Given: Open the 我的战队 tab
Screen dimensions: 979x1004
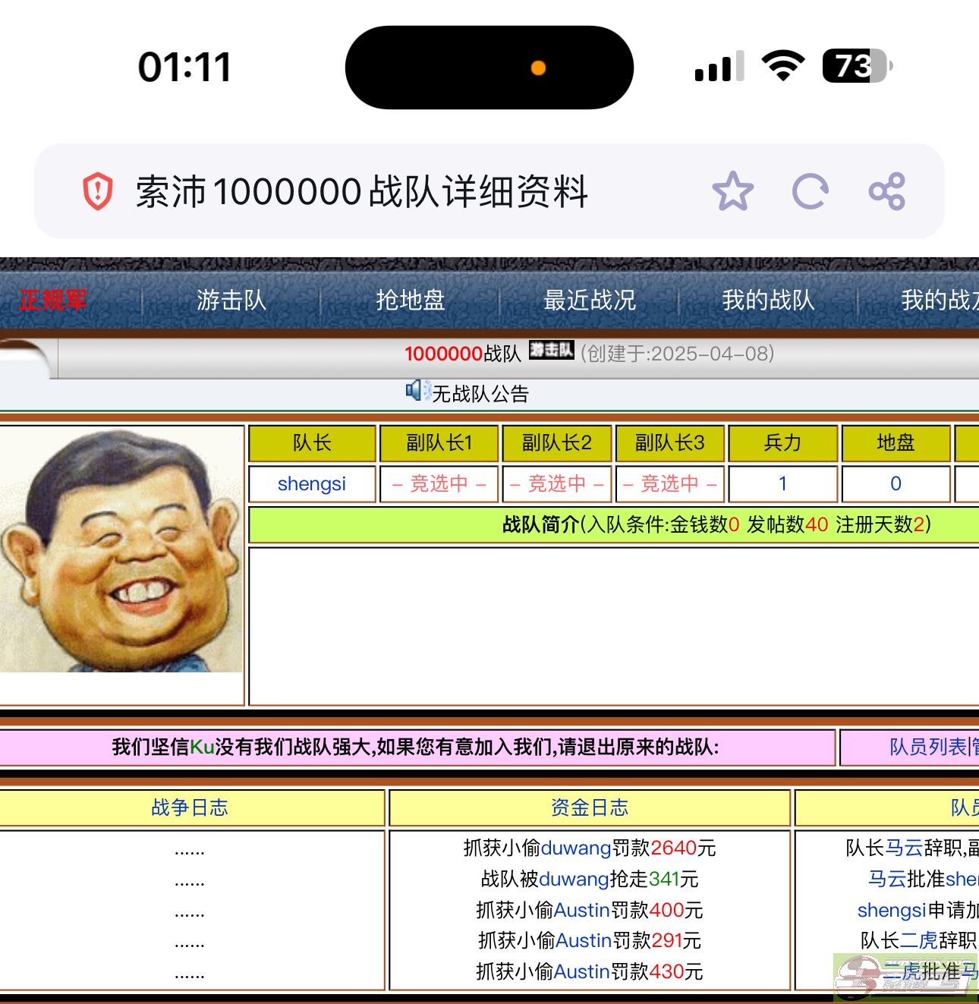Looking at the screenshot, I should point(768,301).
